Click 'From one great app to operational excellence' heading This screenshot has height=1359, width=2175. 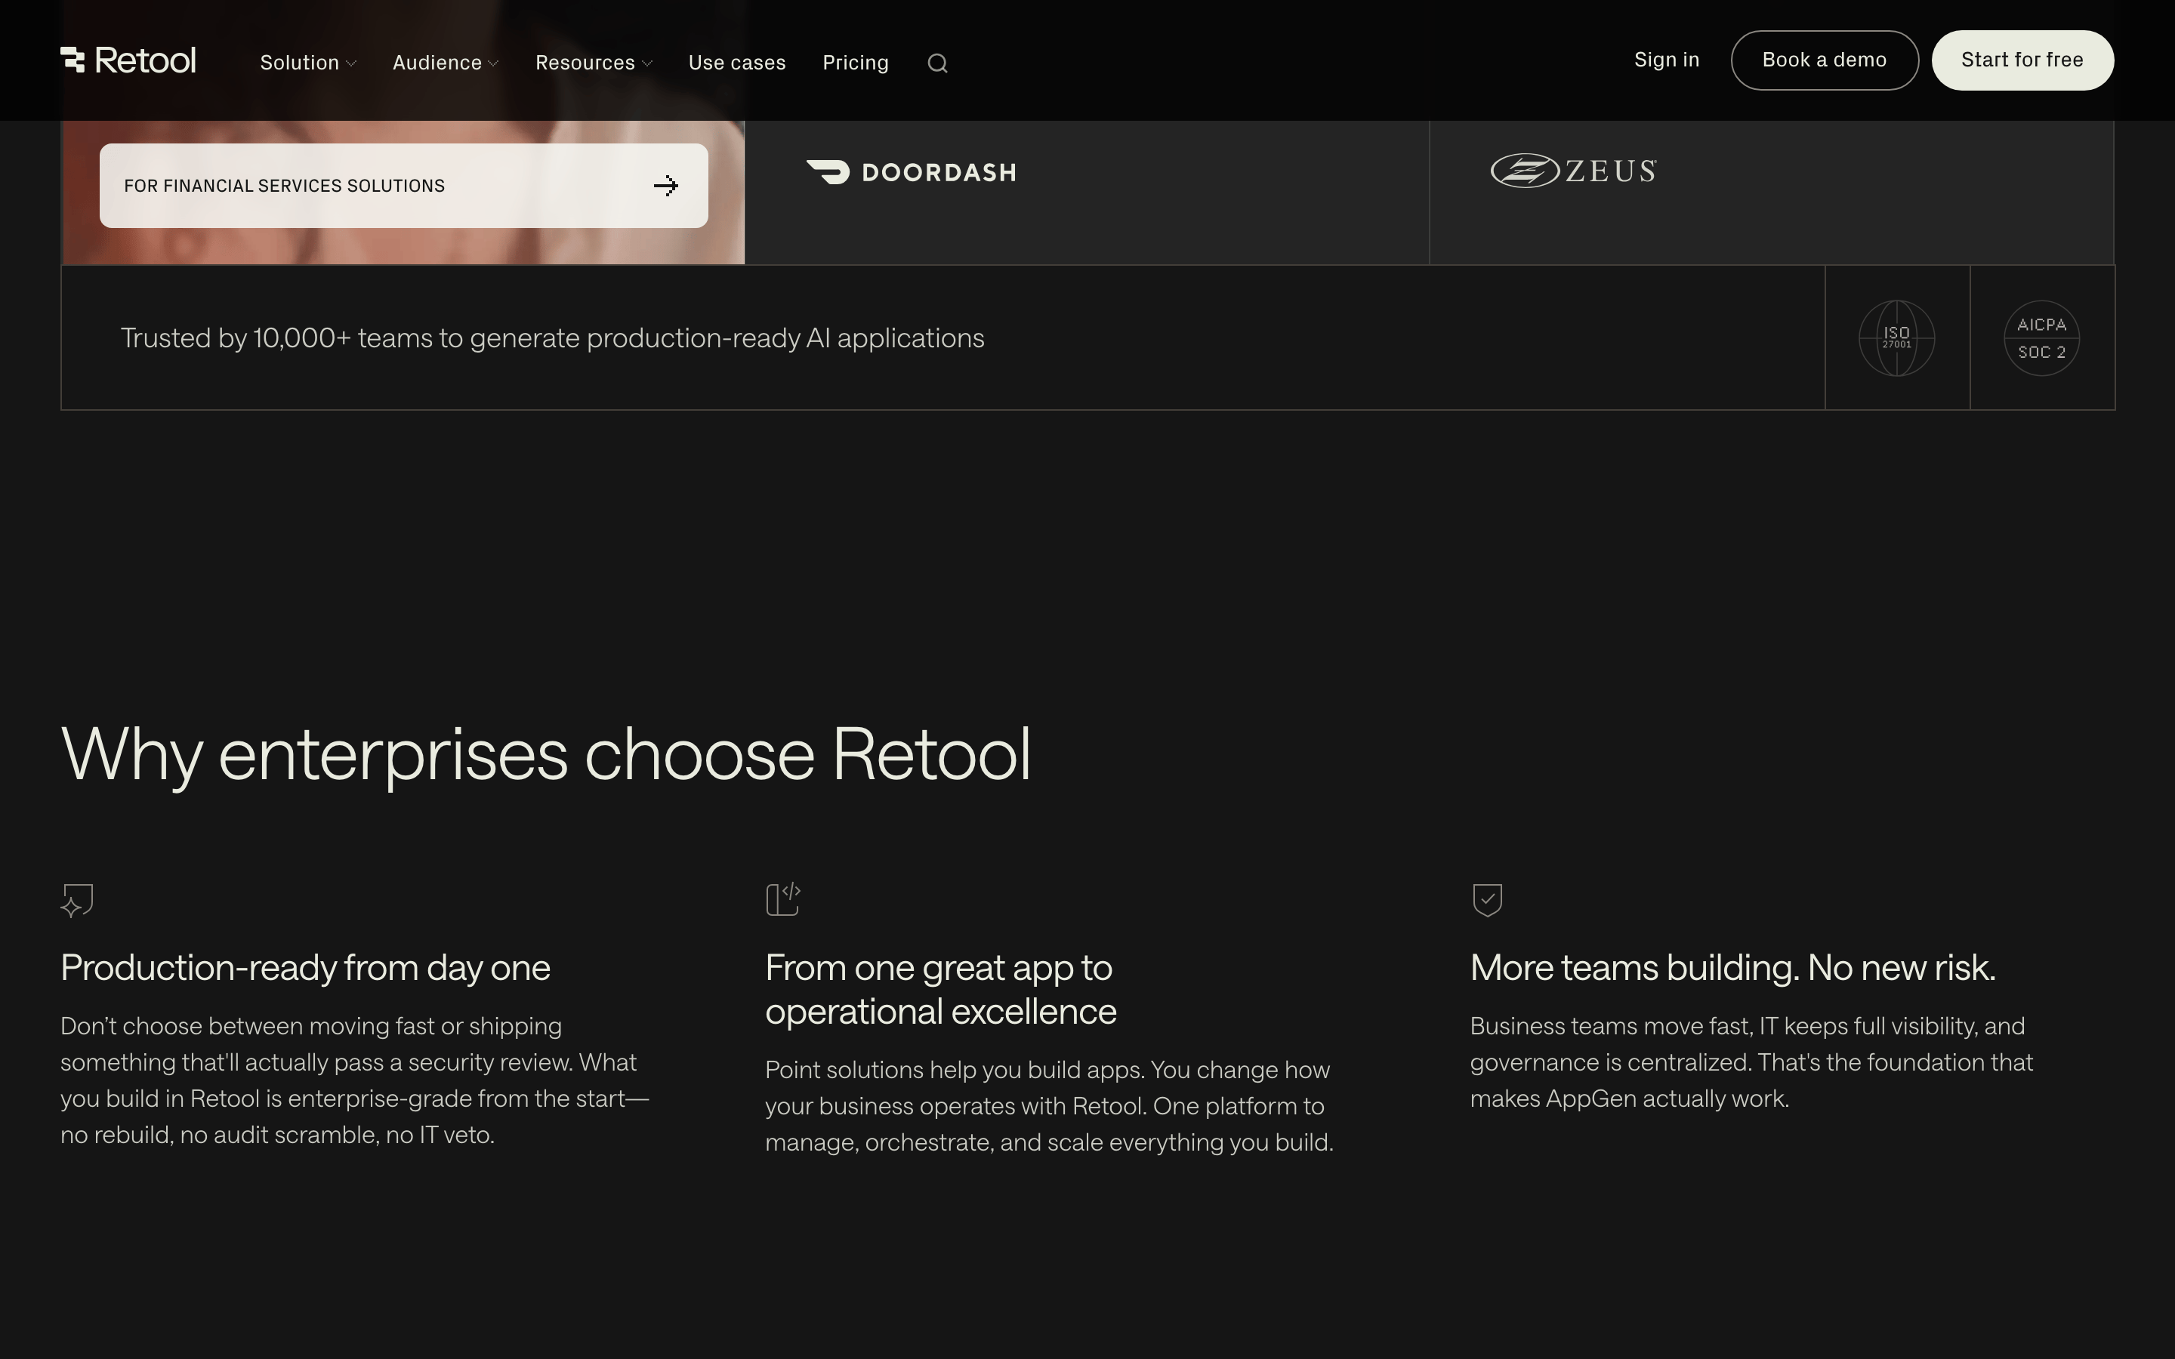941,991
